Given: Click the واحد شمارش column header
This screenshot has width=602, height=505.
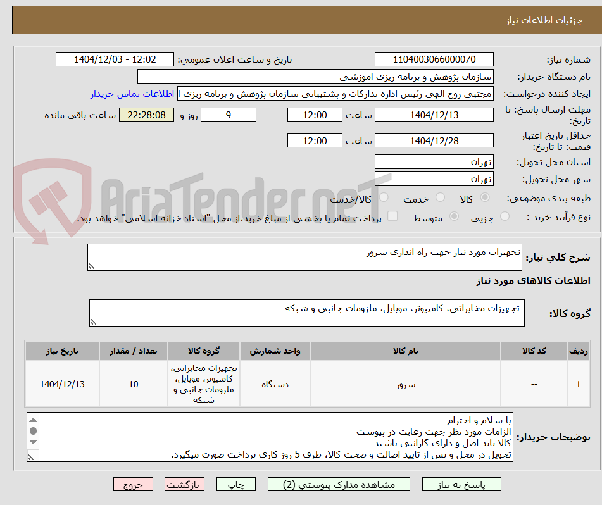Looking at the screenshot, I should [275, 351].
